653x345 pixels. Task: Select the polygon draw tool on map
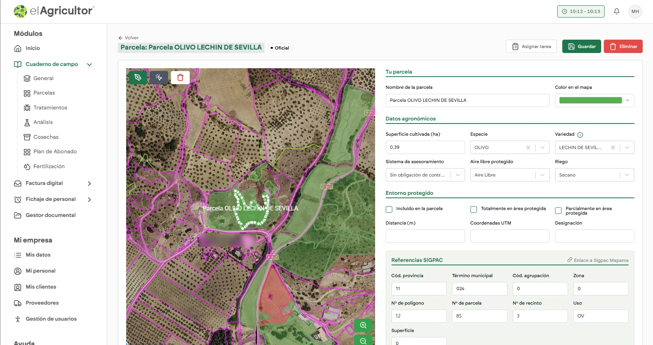tap(138, 77)
